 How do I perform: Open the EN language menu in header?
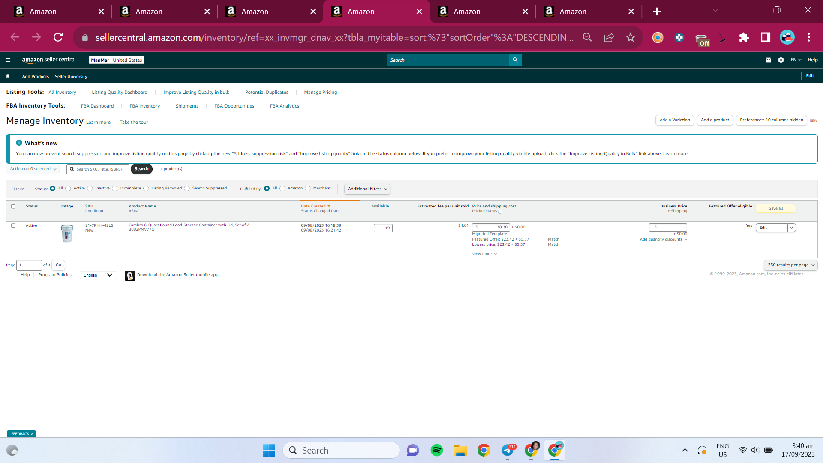pos(796,60)
